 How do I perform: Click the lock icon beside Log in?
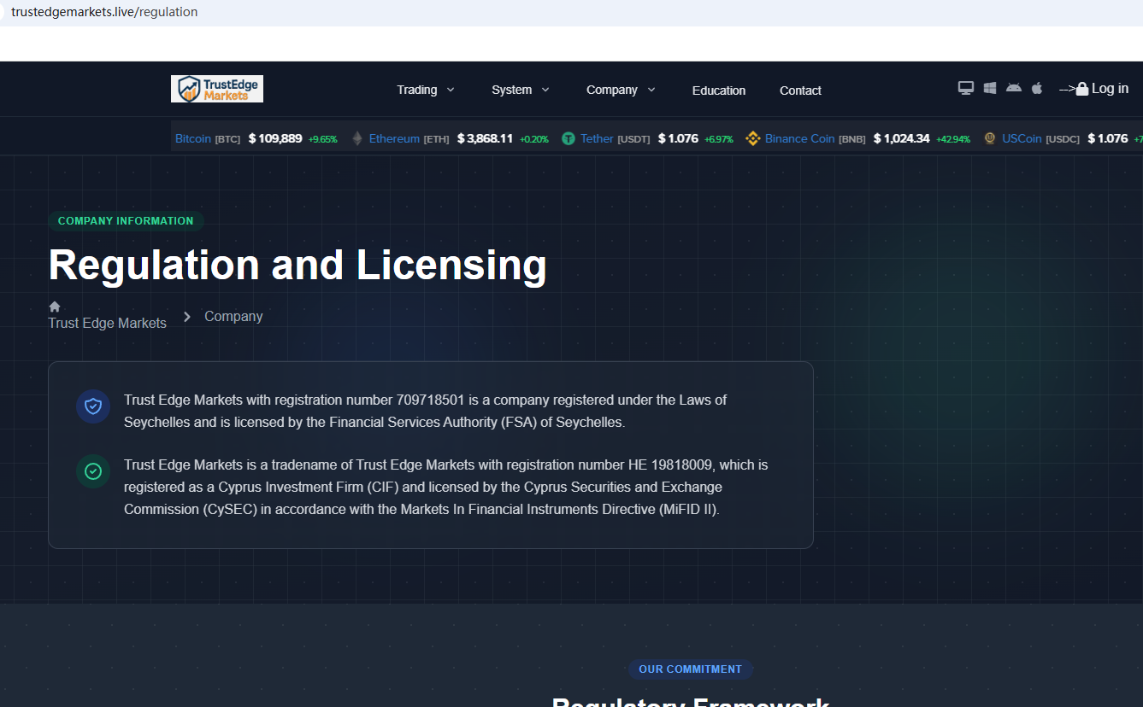coord(1082,89)
